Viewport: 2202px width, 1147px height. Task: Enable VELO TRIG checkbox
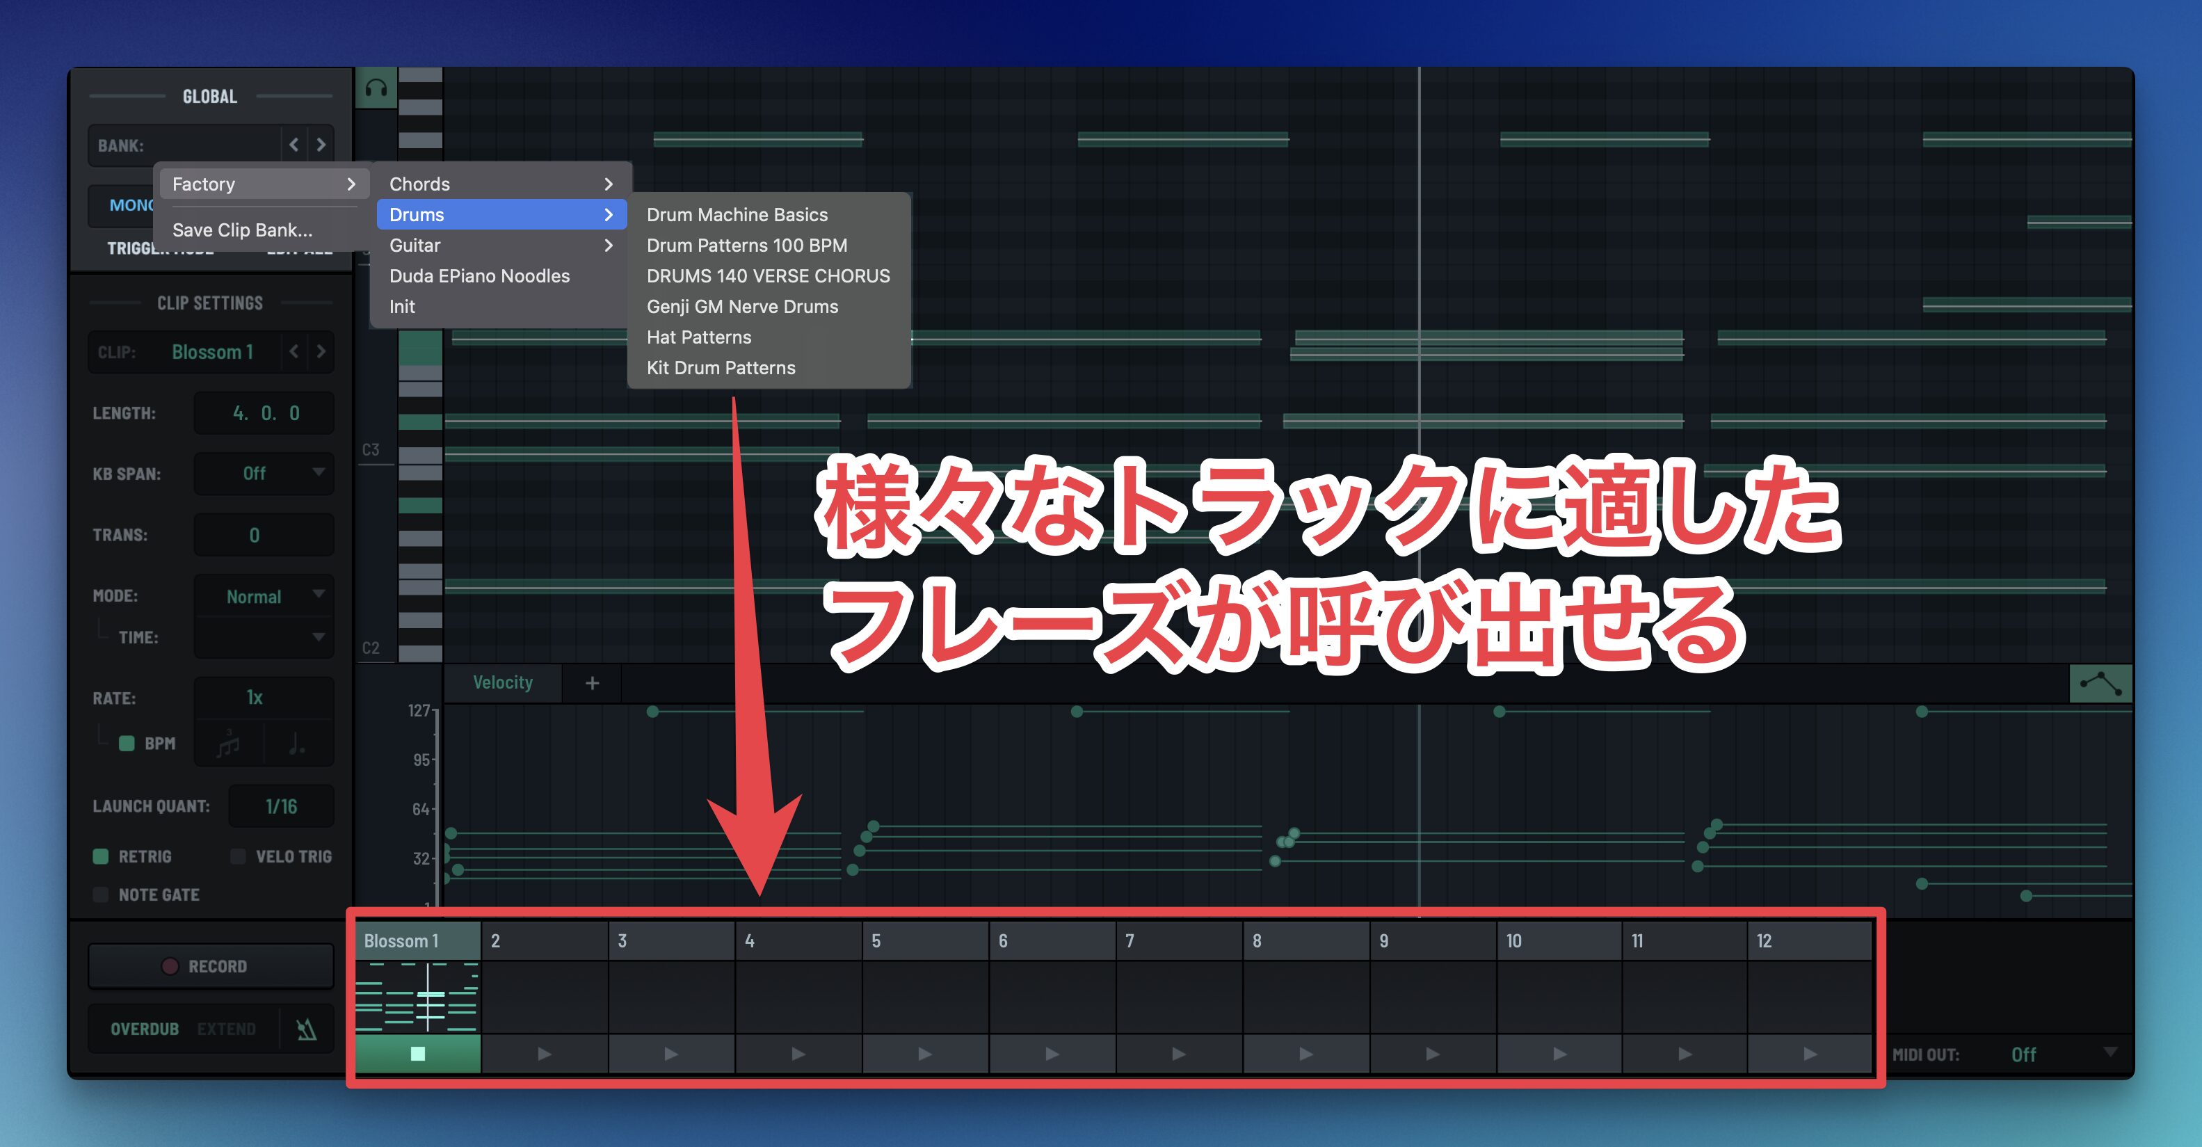(239, 856)
